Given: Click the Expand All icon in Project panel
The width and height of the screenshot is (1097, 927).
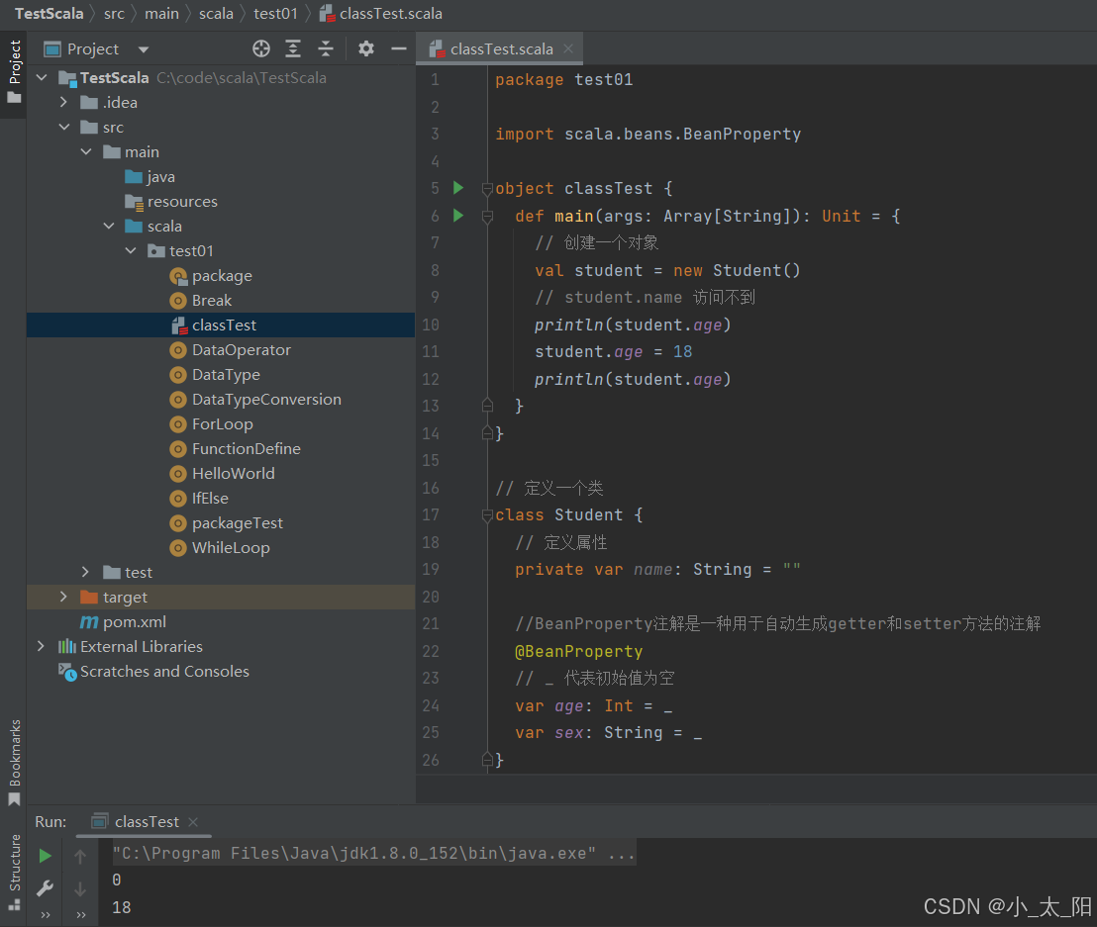Looking at the screenshot, I should coord(293,48).
